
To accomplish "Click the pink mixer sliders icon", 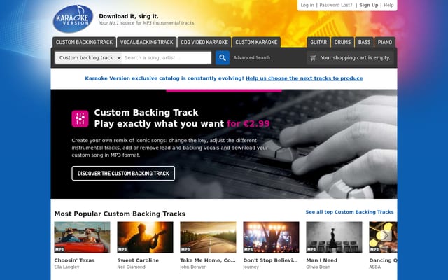I will point(80,118).
